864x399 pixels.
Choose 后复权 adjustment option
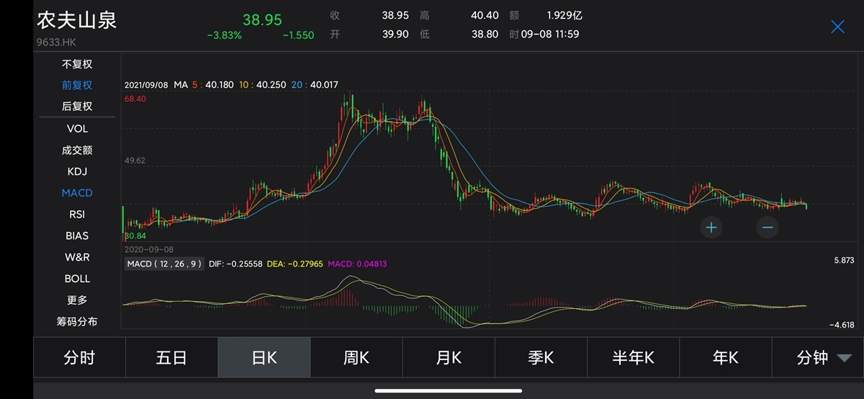(x=77, y=106)
